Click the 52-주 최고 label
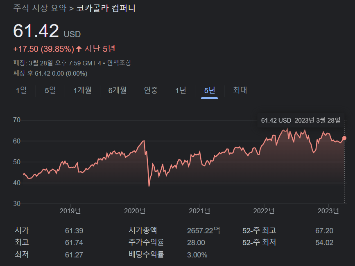355x266 pixels. (259, 230)
